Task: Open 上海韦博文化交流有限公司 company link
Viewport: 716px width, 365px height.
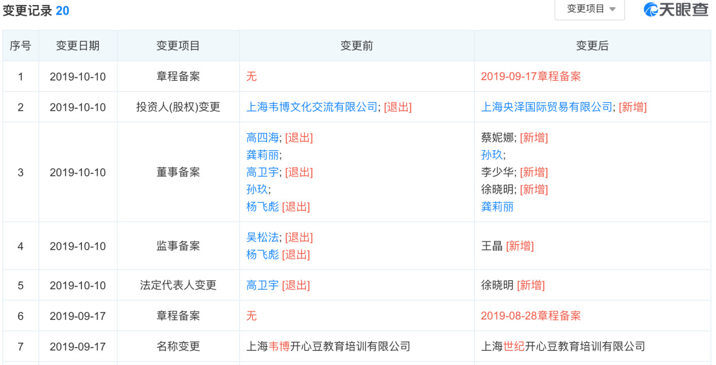Action: pos(312,107)
